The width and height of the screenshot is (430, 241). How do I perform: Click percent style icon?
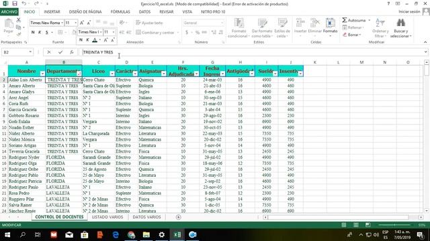(x=197, y=33)
